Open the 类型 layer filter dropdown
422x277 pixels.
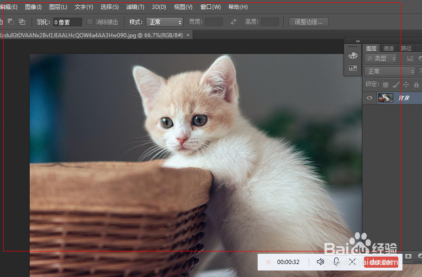tap(381, 58)
